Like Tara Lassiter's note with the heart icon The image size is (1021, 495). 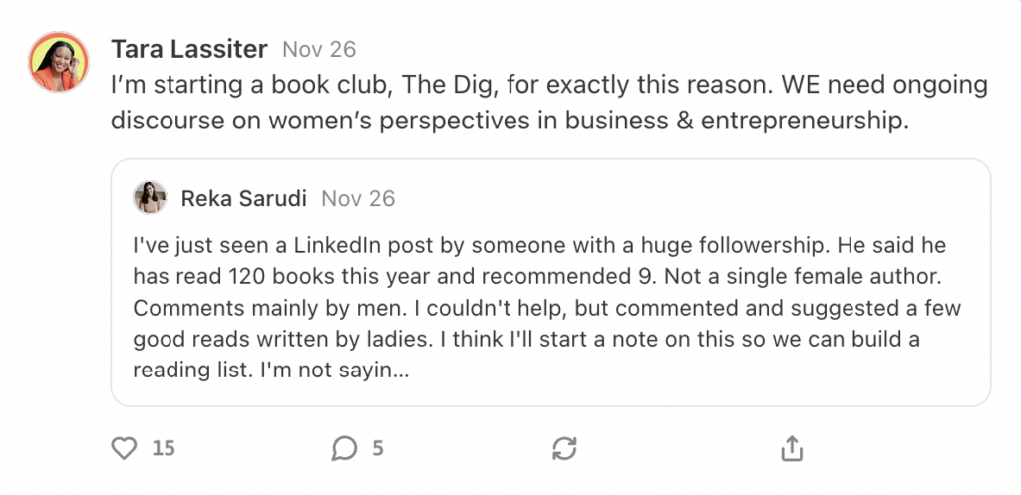click(x=124, y=449)
